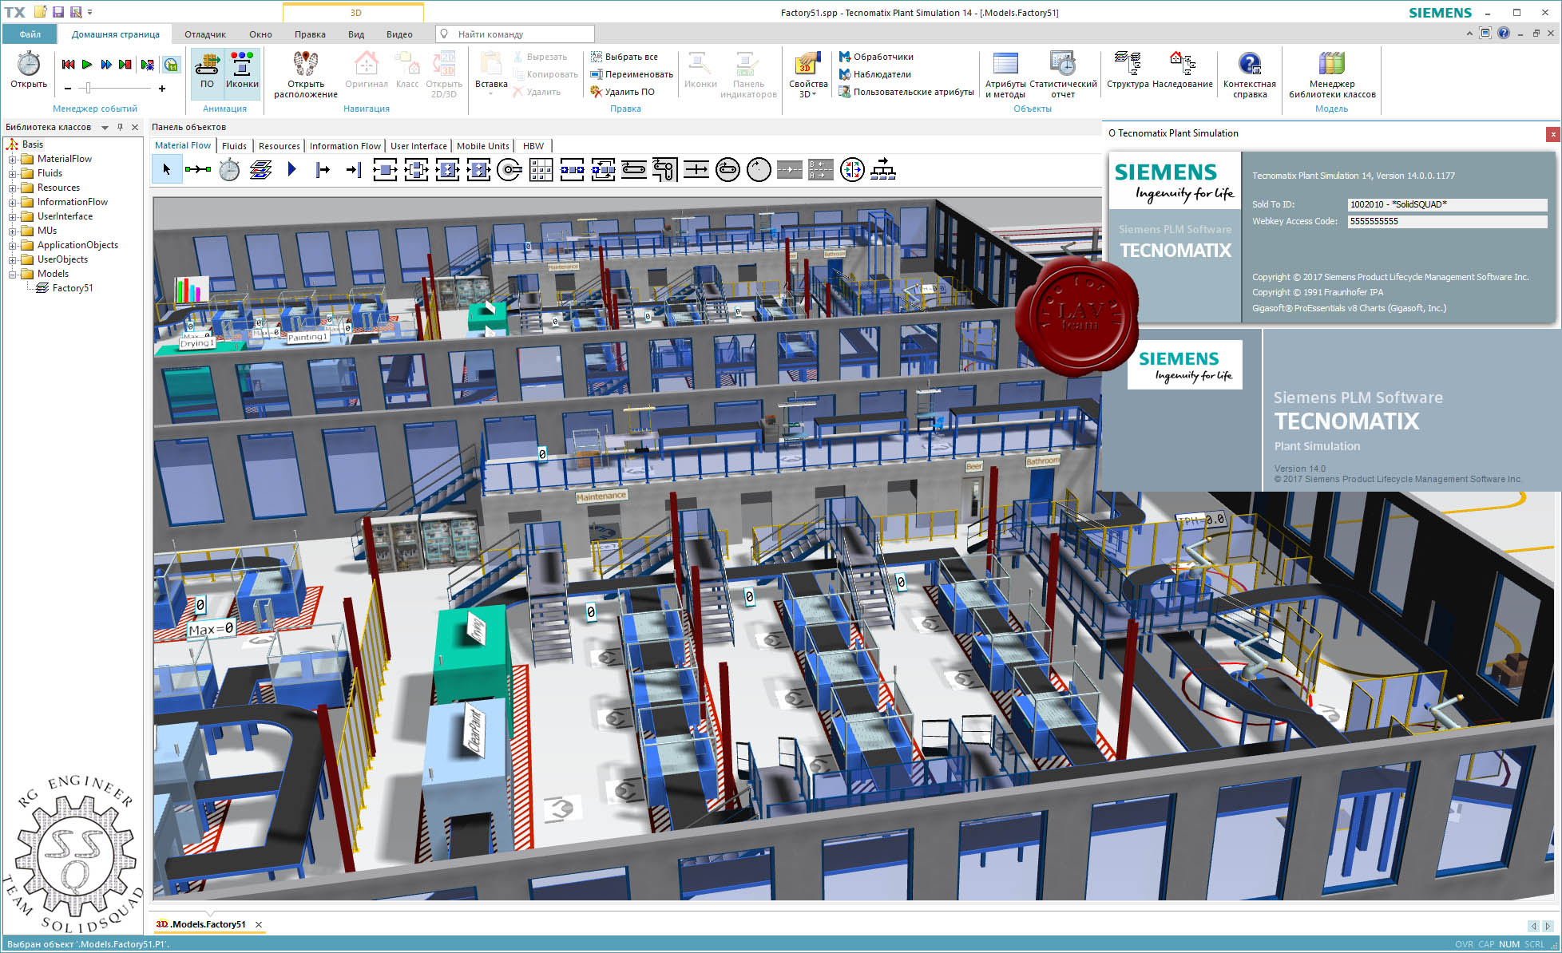Open Статистический отчет
Screen dimensions: 1562x953
pos(1063,74)
